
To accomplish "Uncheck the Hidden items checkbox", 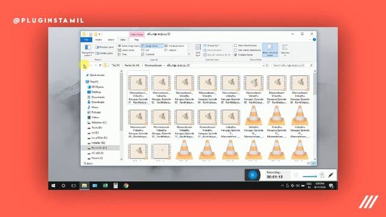I will [236, 55].
